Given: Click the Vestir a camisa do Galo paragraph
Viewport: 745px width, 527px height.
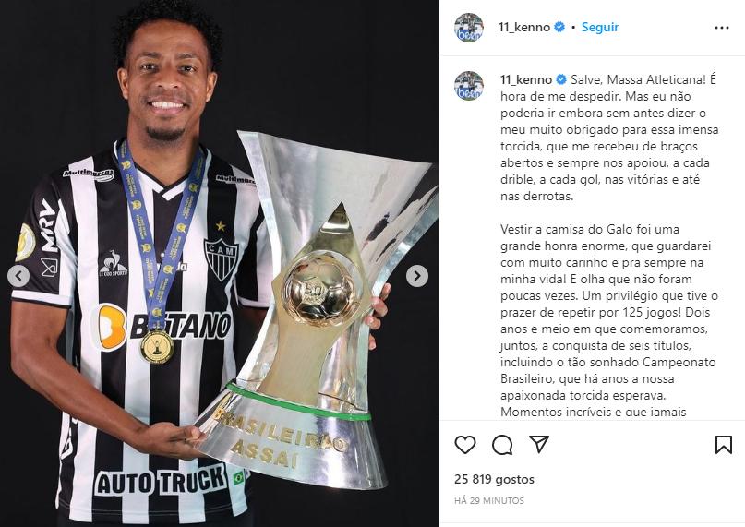Looking at the screenshot, I should [609, 320].
